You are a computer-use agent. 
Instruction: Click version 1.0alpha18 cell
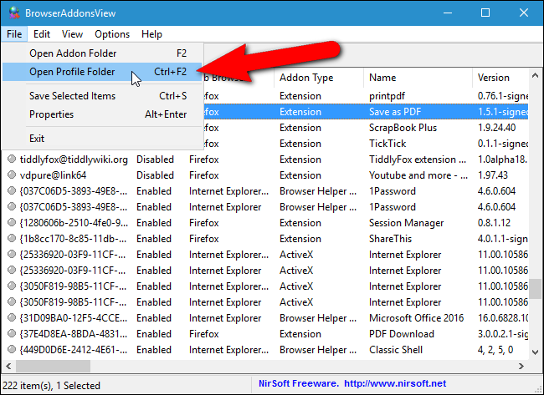tap(502, 160)
